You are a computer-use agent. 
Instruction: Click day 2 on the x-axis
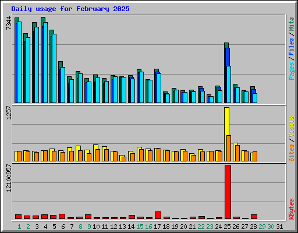point(28,227)
